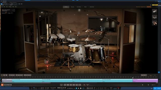This screenshot has height=90, width=161.
Task: Click the purple Ride Bow block at song end
Action: pos(145,80)
